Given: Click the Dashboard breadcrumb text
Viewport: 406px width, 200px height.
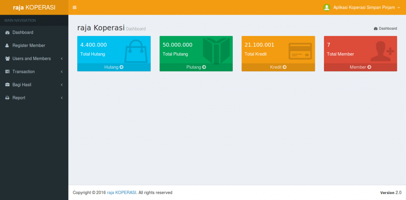Looking at the screenshot, I should pyautogui.click(x=388, y=29).
